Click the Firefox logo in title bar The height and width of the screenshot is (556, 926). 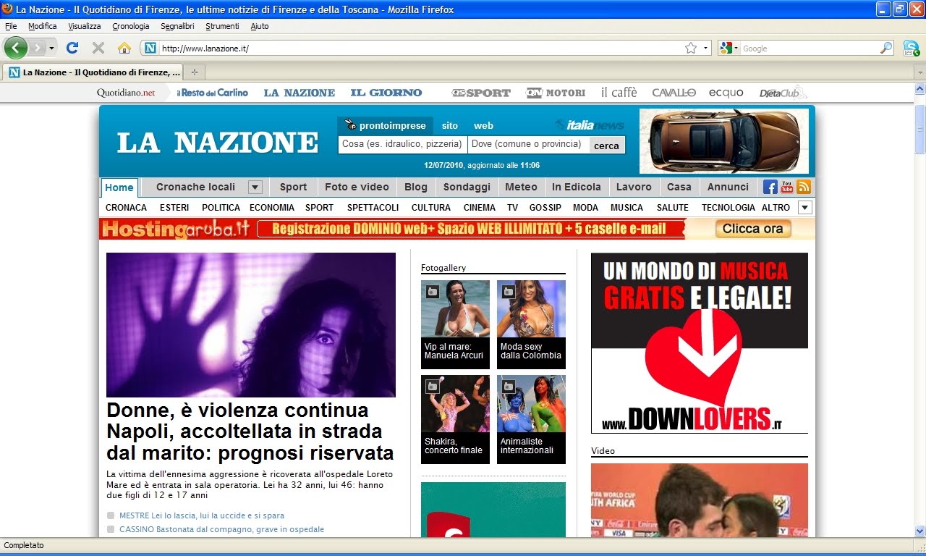click(7, 9)
